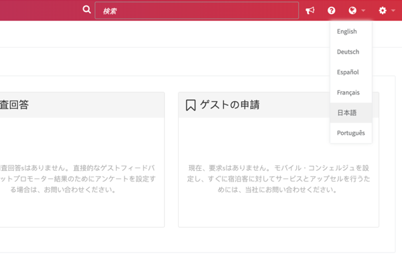Click the search magnifier icon
402x268 pixels.
coord(86,10)
